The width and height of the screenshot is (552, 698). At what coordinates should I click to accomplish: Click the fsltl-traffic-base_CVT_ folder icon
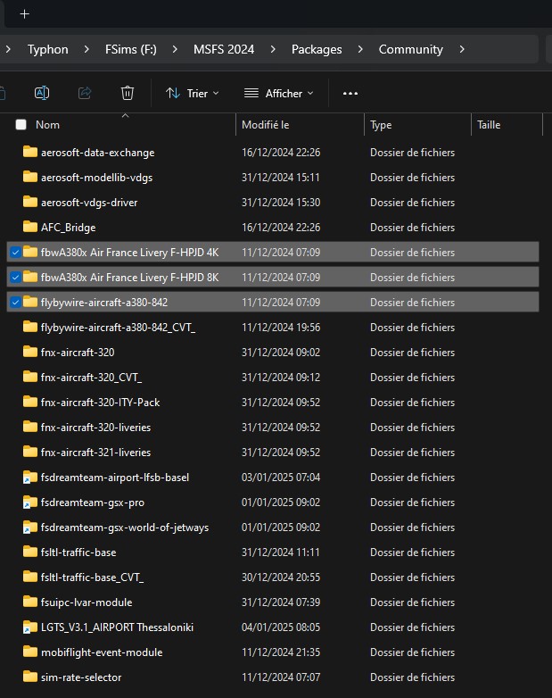pyautogui.click(x=29, y=577)
